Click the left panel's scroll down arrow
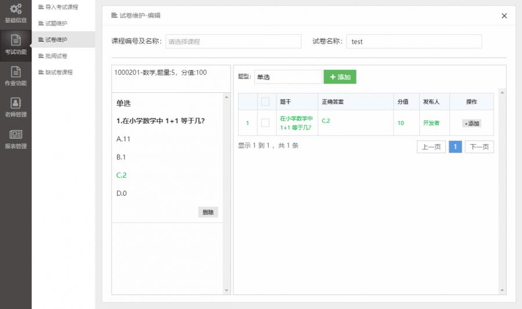This screenshot has height=309, width=522. (x=226, y=290)
